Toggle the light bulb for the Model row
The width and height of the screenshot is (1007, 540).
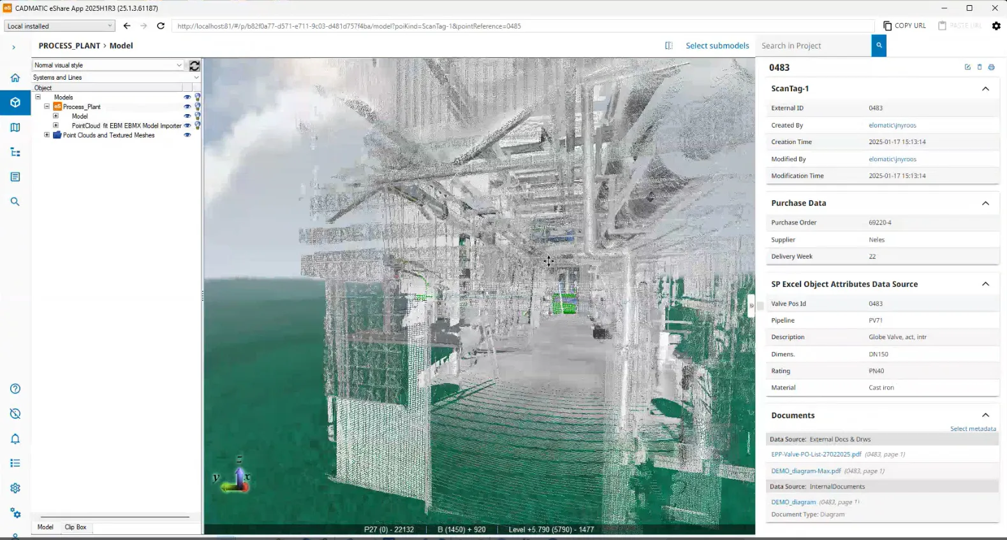coord(198,117)
